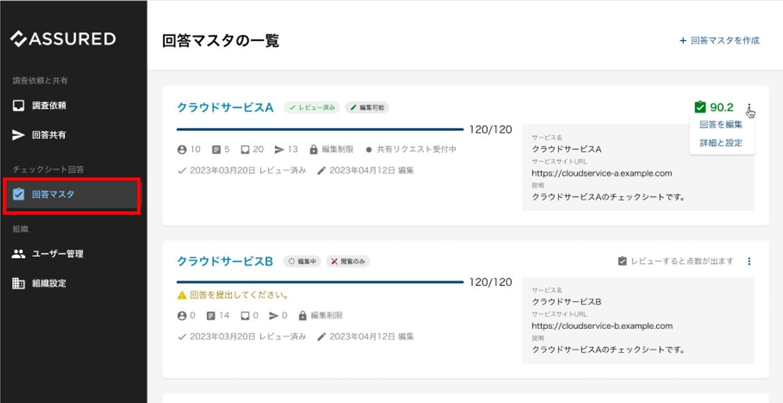783x403 pixels.
Task: Open the クラウドサービスB title link
Action: coord(225,261)
